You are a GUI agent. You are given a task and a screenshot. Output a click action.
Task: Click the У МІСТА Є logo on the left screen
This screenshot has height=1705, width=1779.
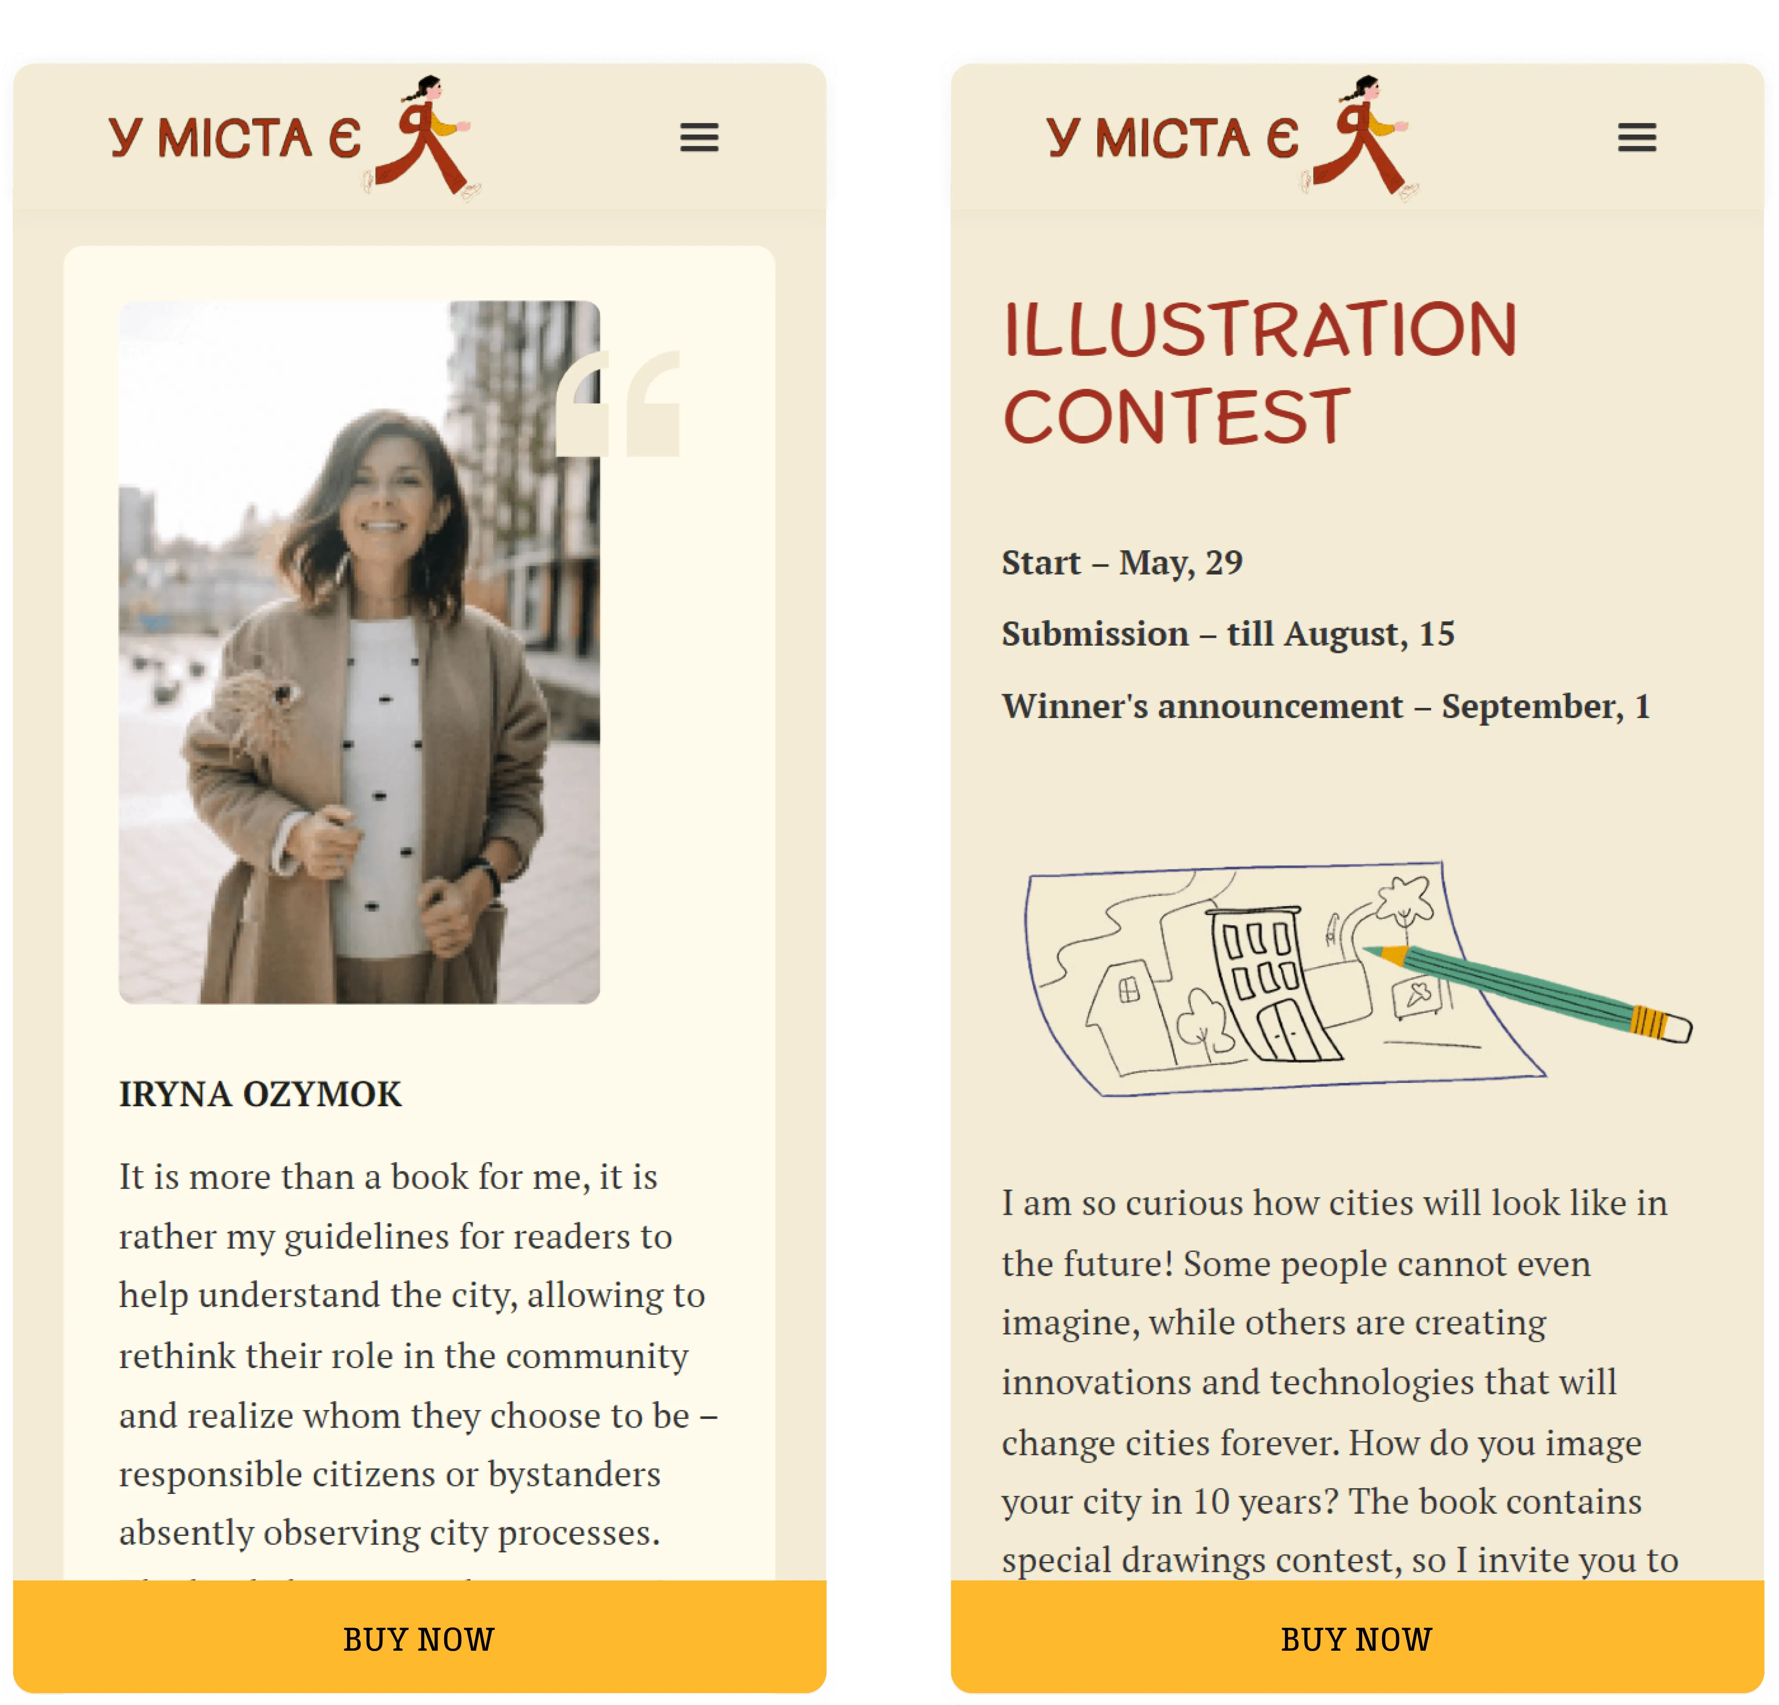point(235,138)
